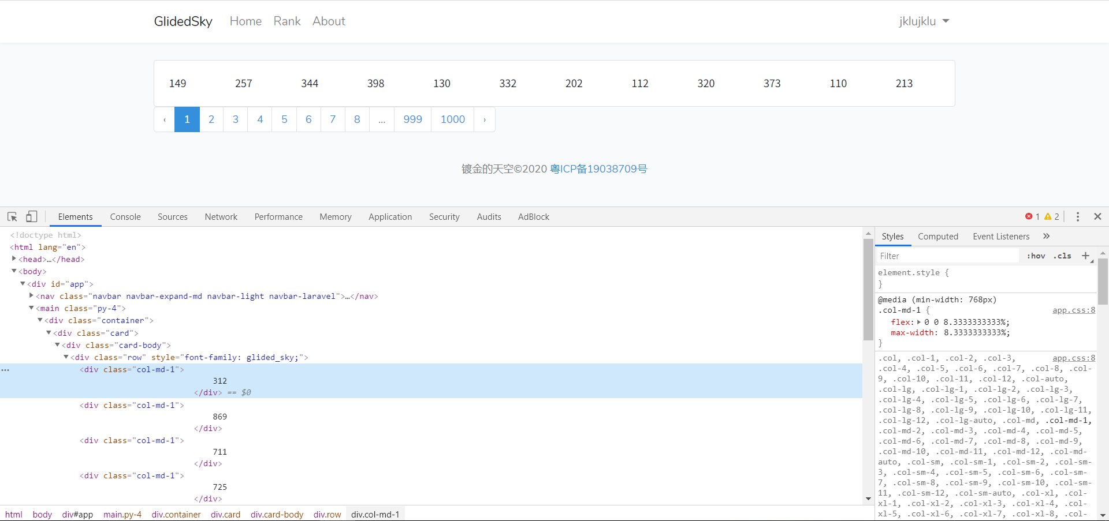1109x521 pixels.
Task: Click the red error count icon
Action: pyautogui.click(x=1029, y=216)
